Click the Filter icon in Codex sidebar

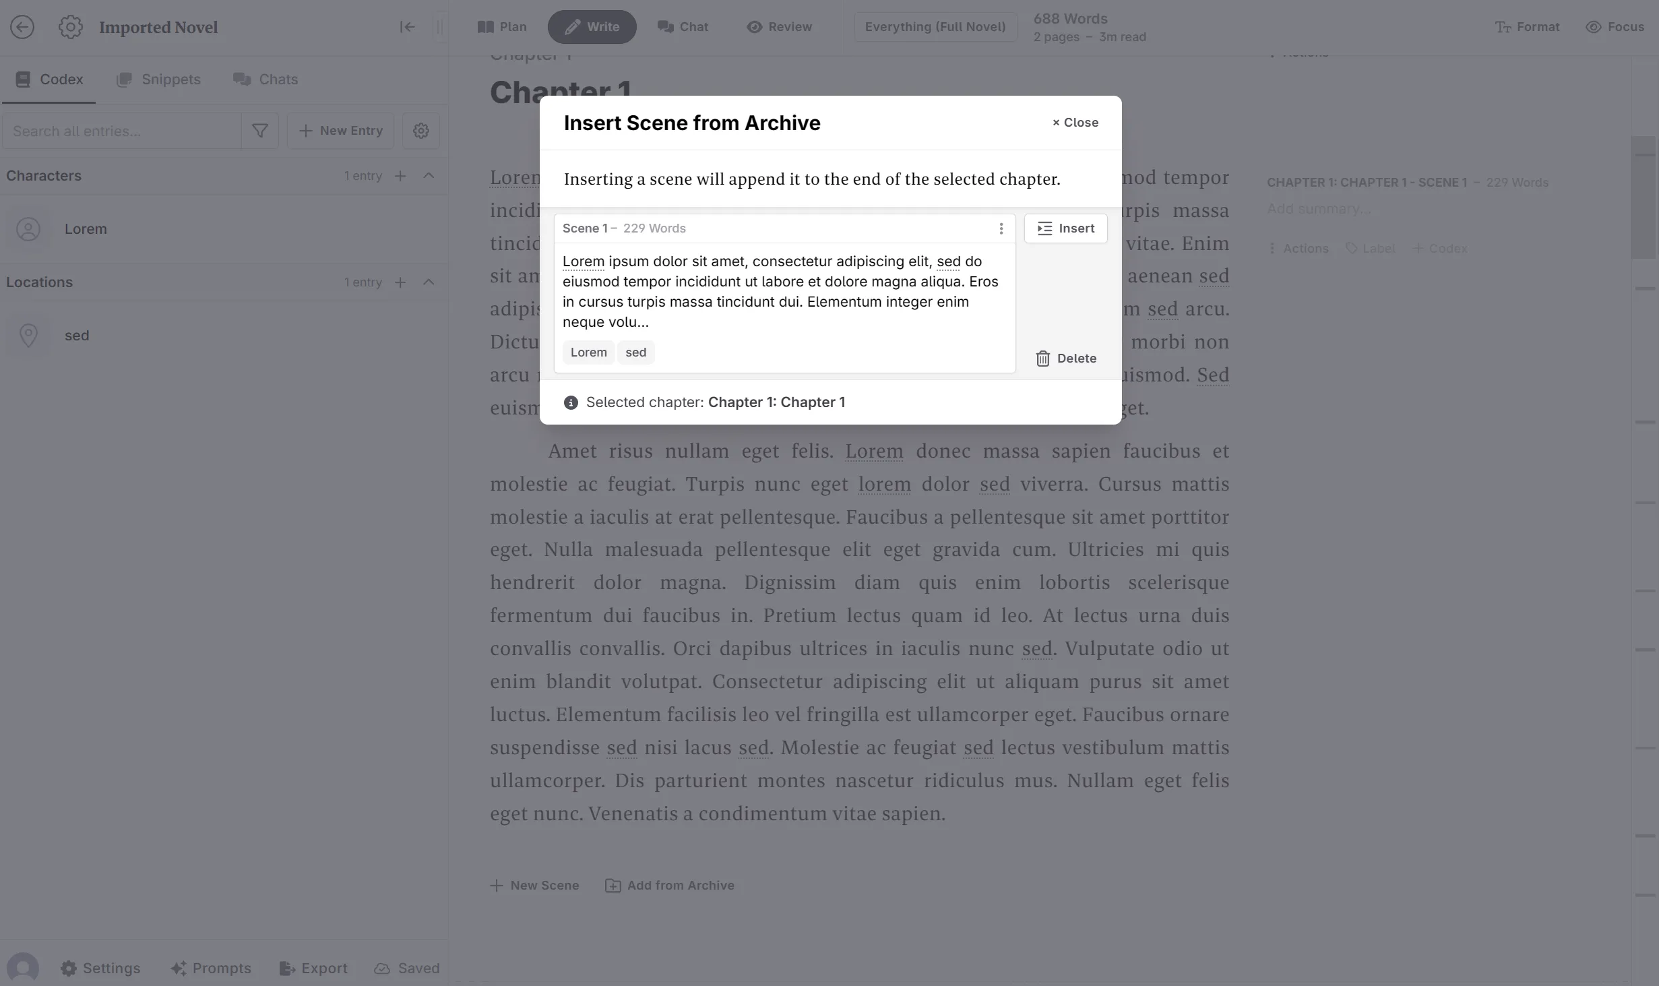click(x=261, y=130)
